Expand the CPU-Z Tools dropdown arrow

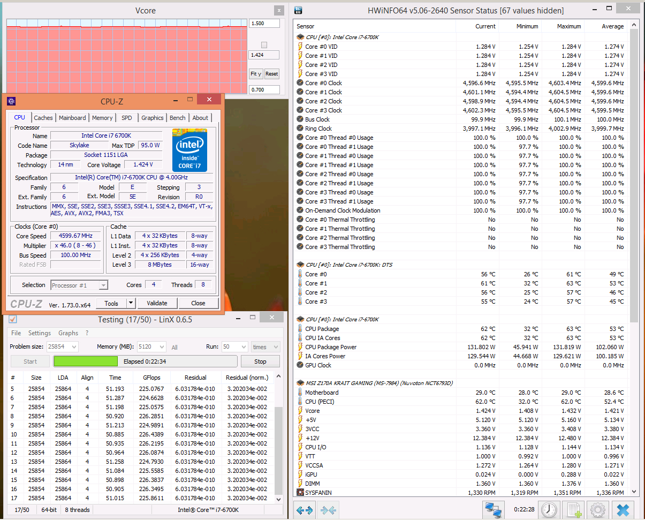(x=131, y=303)
